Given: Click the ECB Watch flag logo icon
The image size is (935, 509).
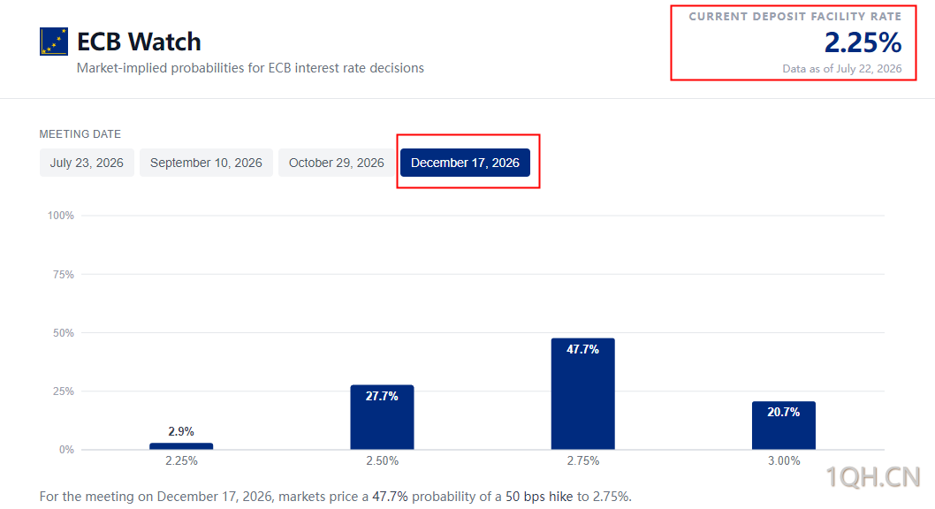Looking at the screenshot, I should (54, 42).
